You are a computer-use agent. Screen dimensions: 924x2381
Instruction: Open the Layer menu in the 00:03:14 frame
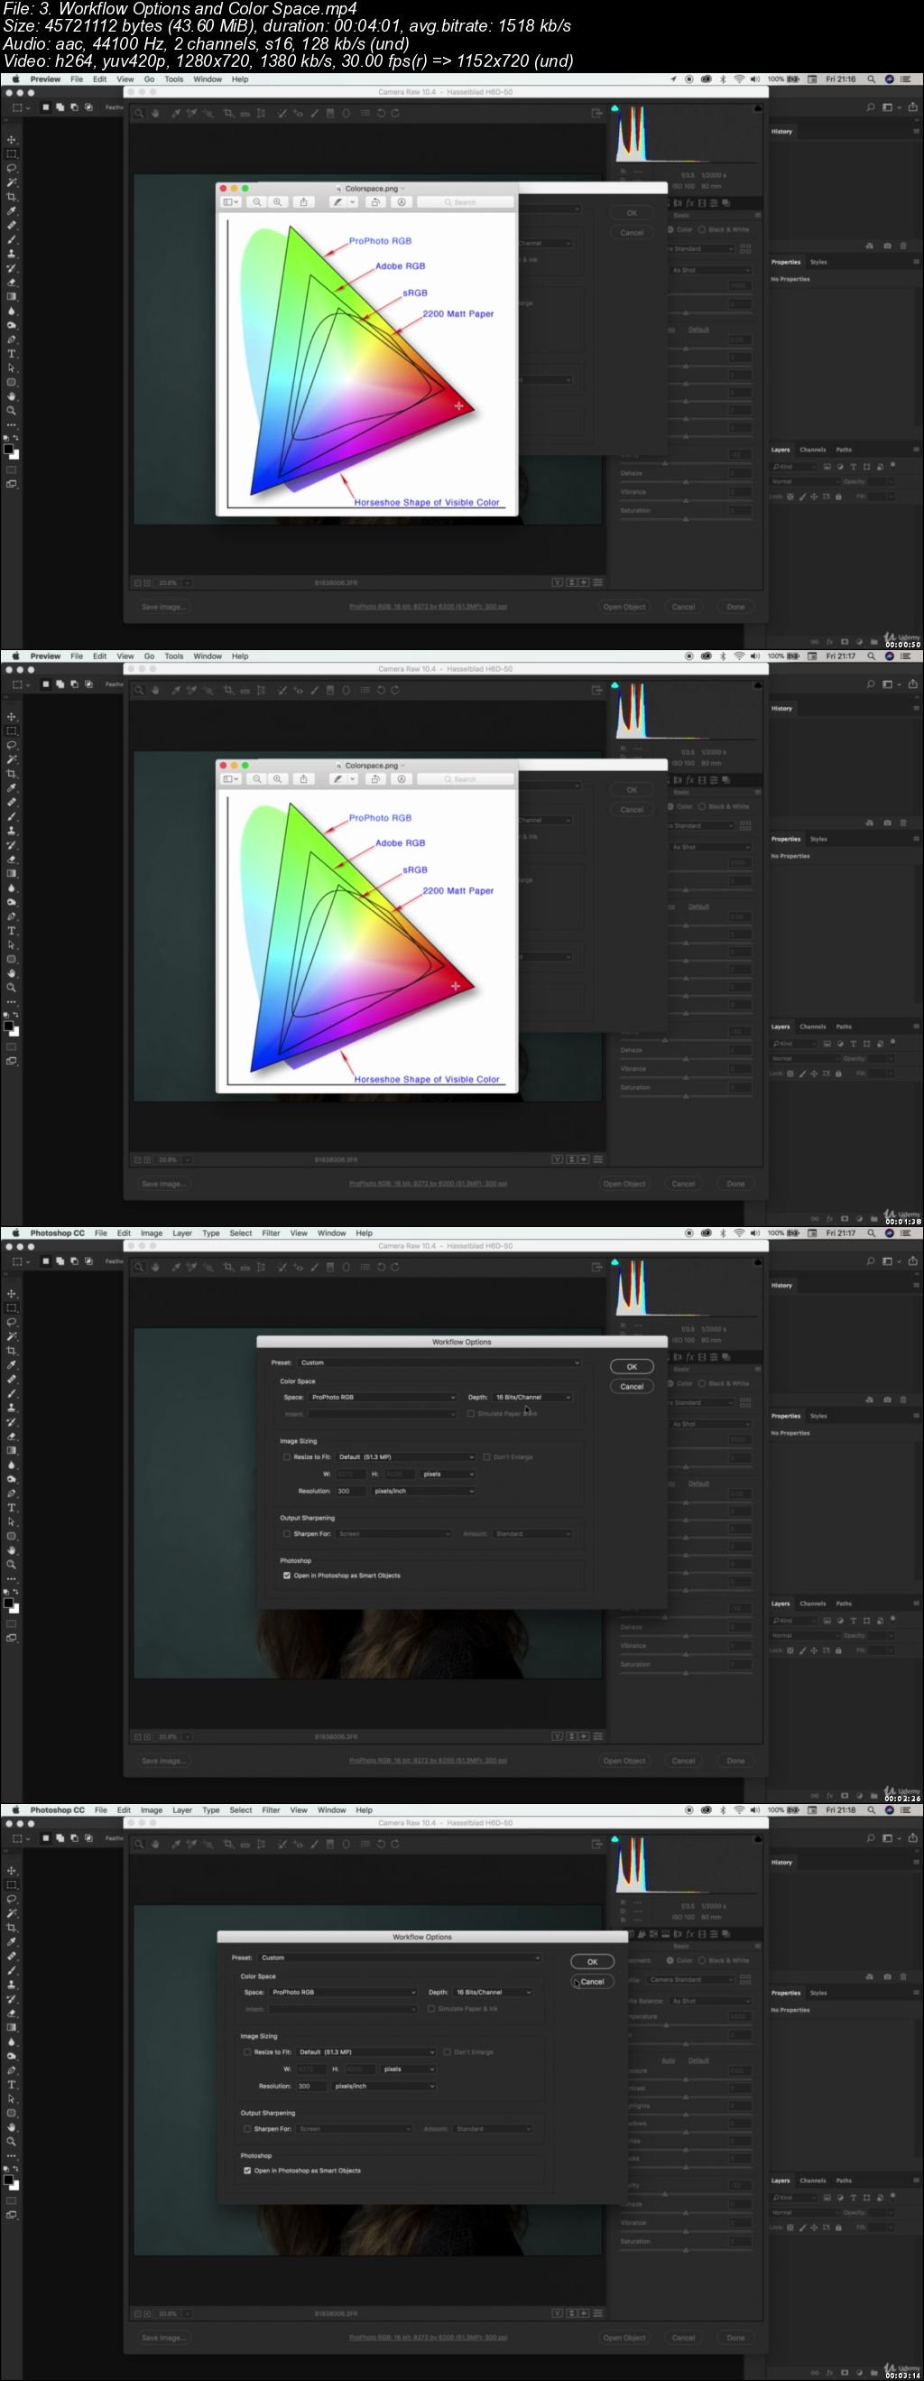click(x=182, y=1809)
